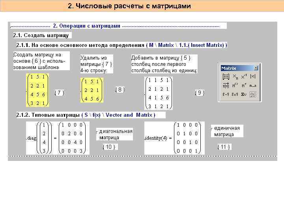The image size is (284, 213).
Task: Click the {7} label
Action: pyautogui.click(x=59, y=93)
